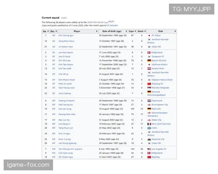Image resolution: width=218 pixels, height=174 pixels.
Task: Click the Denmark flag in Lee Han-beom's row
Action: click(x=149, y=53)
